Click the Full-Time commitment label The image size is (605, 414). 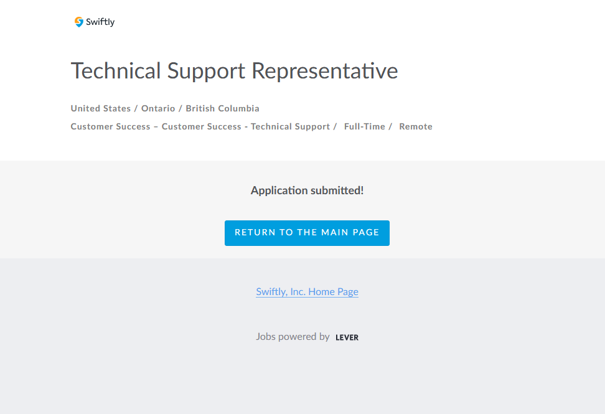(x=364, y=126)
